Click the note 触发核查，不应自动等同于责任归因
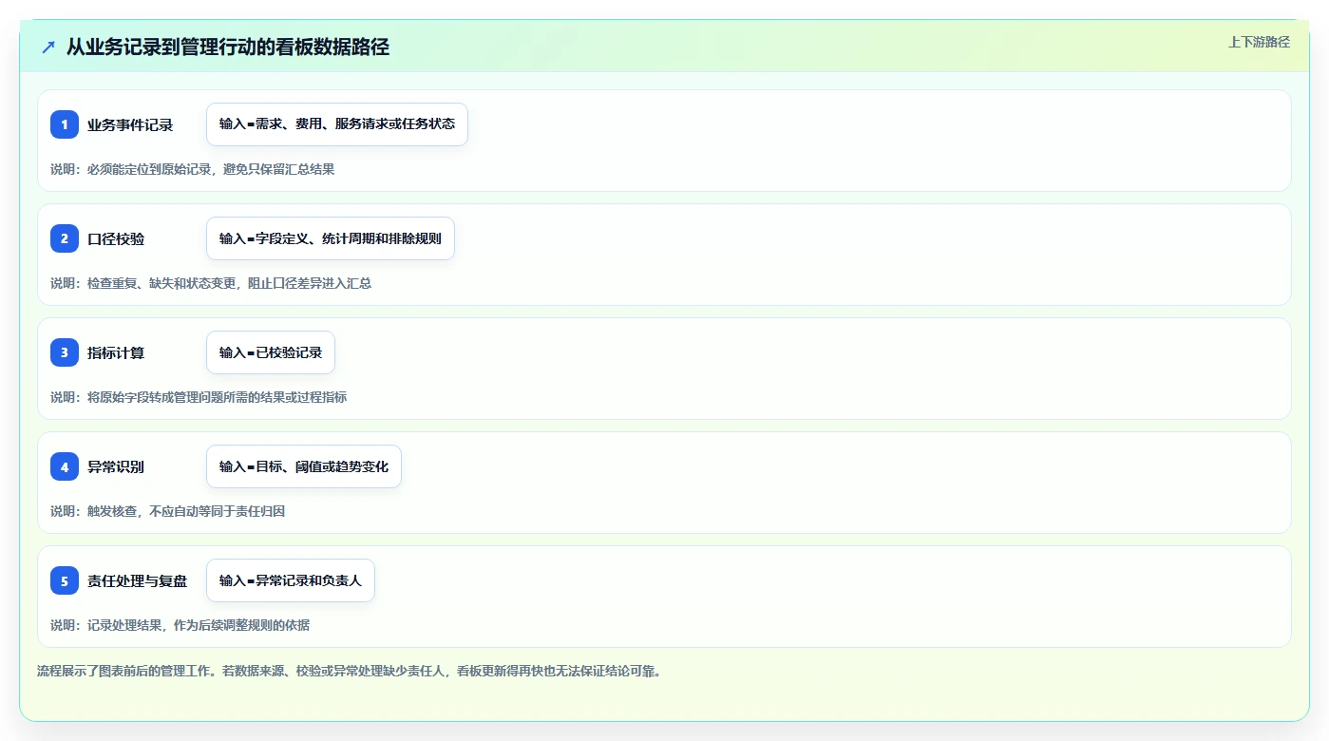This screenshot has width=1329, height=741. point(186,511)
